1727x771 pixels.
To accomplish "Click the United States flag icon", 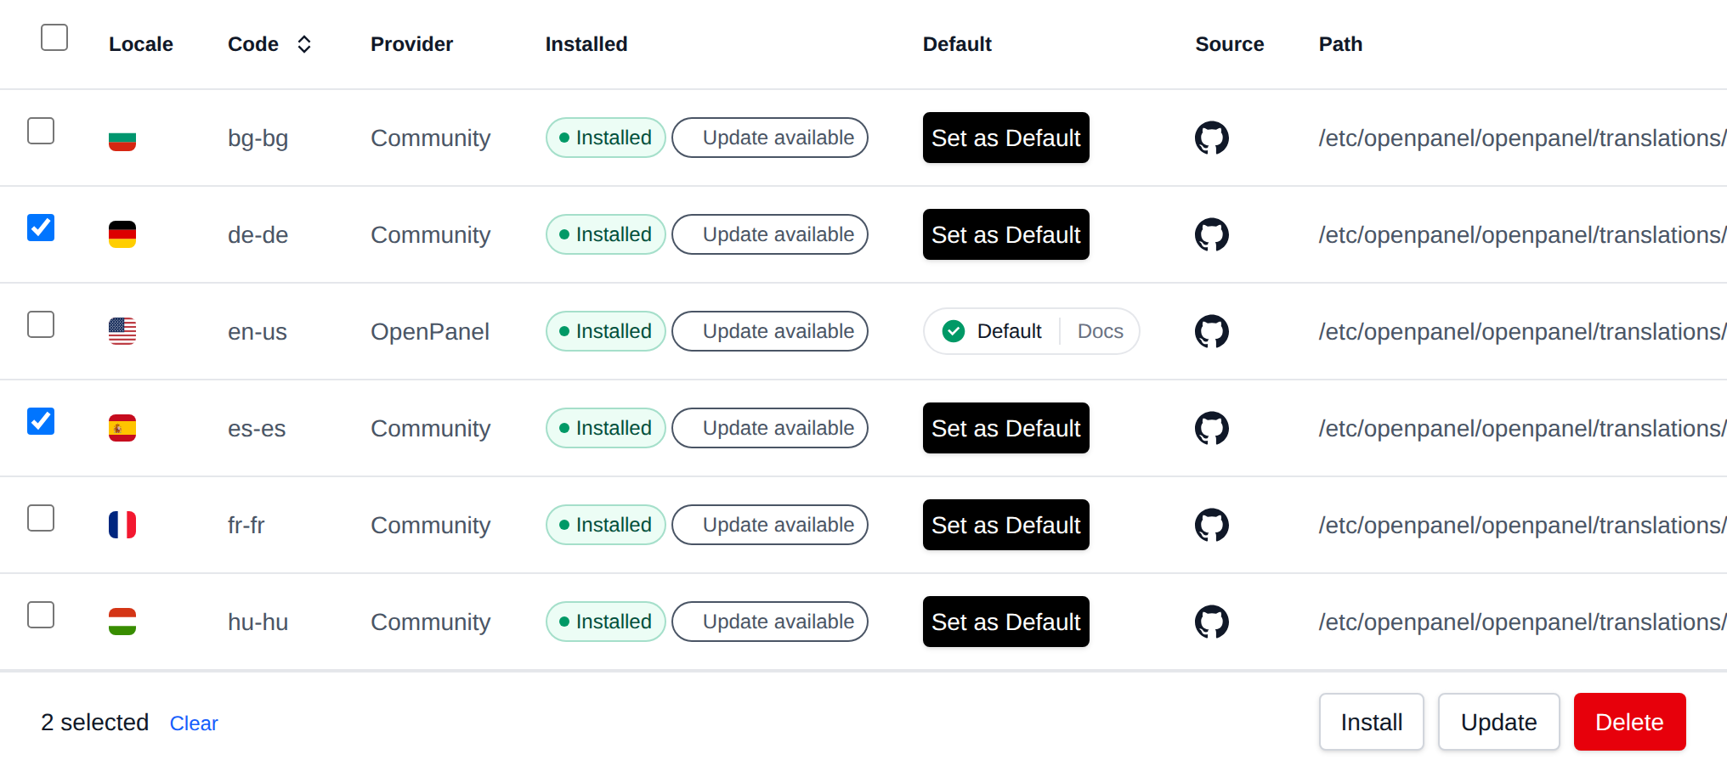I will click(122, 331).
